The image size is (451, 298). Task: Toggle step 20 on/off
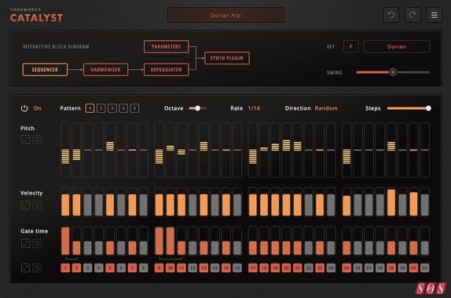286,268
